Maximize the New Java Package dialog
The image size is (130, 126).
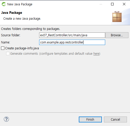click(x=112, y=4)
